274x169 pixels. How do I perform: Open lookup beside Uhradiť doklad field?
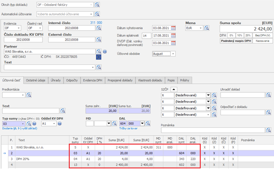point(269,95)
